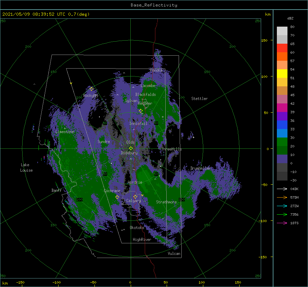The width and height of the screenshot is (308, 287).
Task: Click the -150 value on the bottom axis
Action: pyautogui.click(x=20, y=282)
